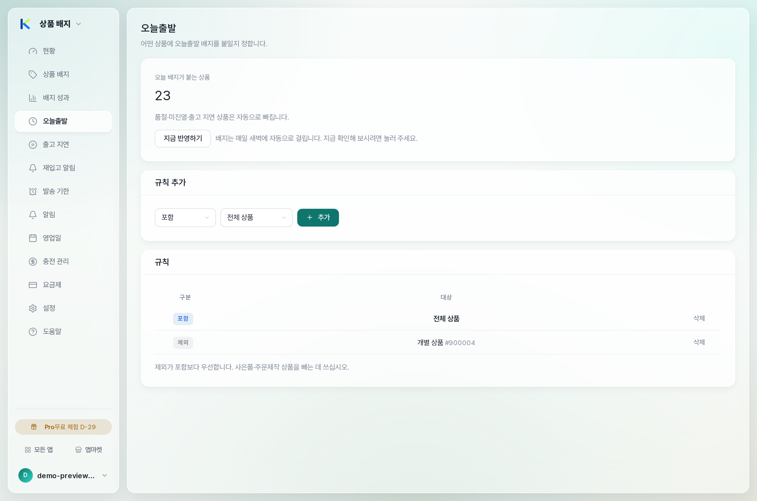The height and width of the screenshot is (501, 757).
Task: Click the 지금 반영하기 button
Action: pyautogui.click(x=183, y=138)
